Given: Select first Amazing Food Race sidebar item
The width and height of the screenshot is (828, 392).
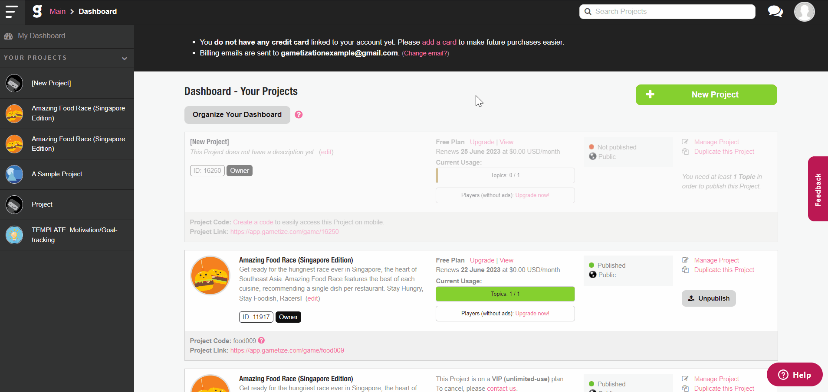Looking at the screenshot, I should pos(67,113).
